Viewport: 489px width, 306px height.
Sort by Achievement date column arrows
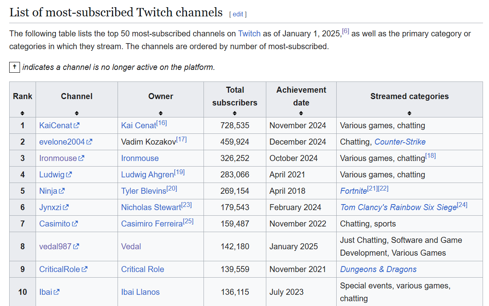click(x=301, y=113)
